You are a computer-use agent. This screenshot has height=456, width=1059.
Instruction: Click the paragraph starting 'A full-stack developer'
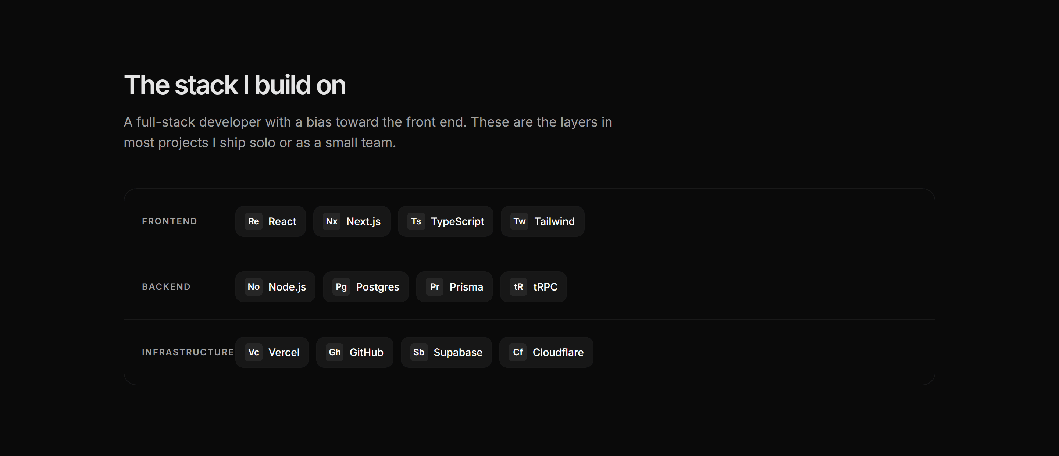pos(368,132)
